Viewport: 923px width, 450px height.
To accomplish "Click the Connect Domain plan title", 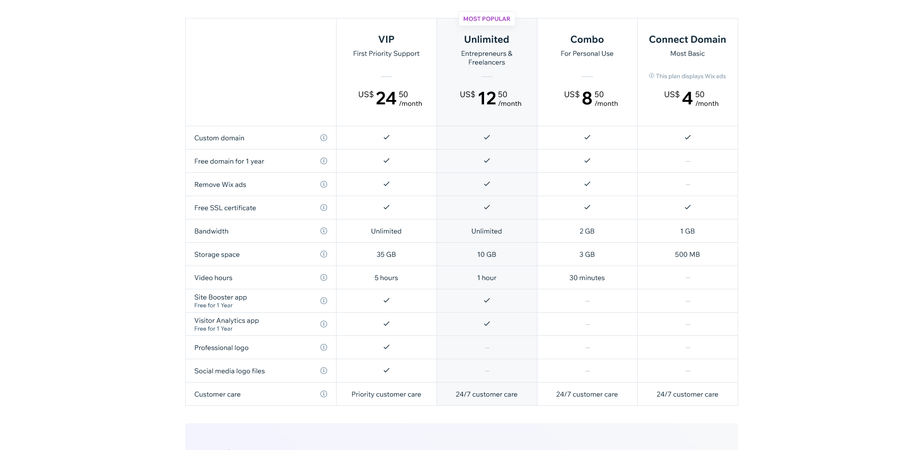I will coord(687,39).
